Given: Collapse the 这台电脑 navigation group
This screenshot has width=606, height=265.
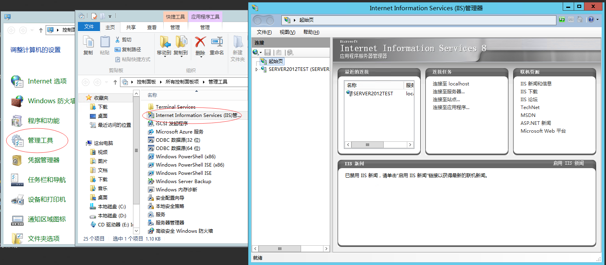Looking at the screenshot, I should 83,143.
